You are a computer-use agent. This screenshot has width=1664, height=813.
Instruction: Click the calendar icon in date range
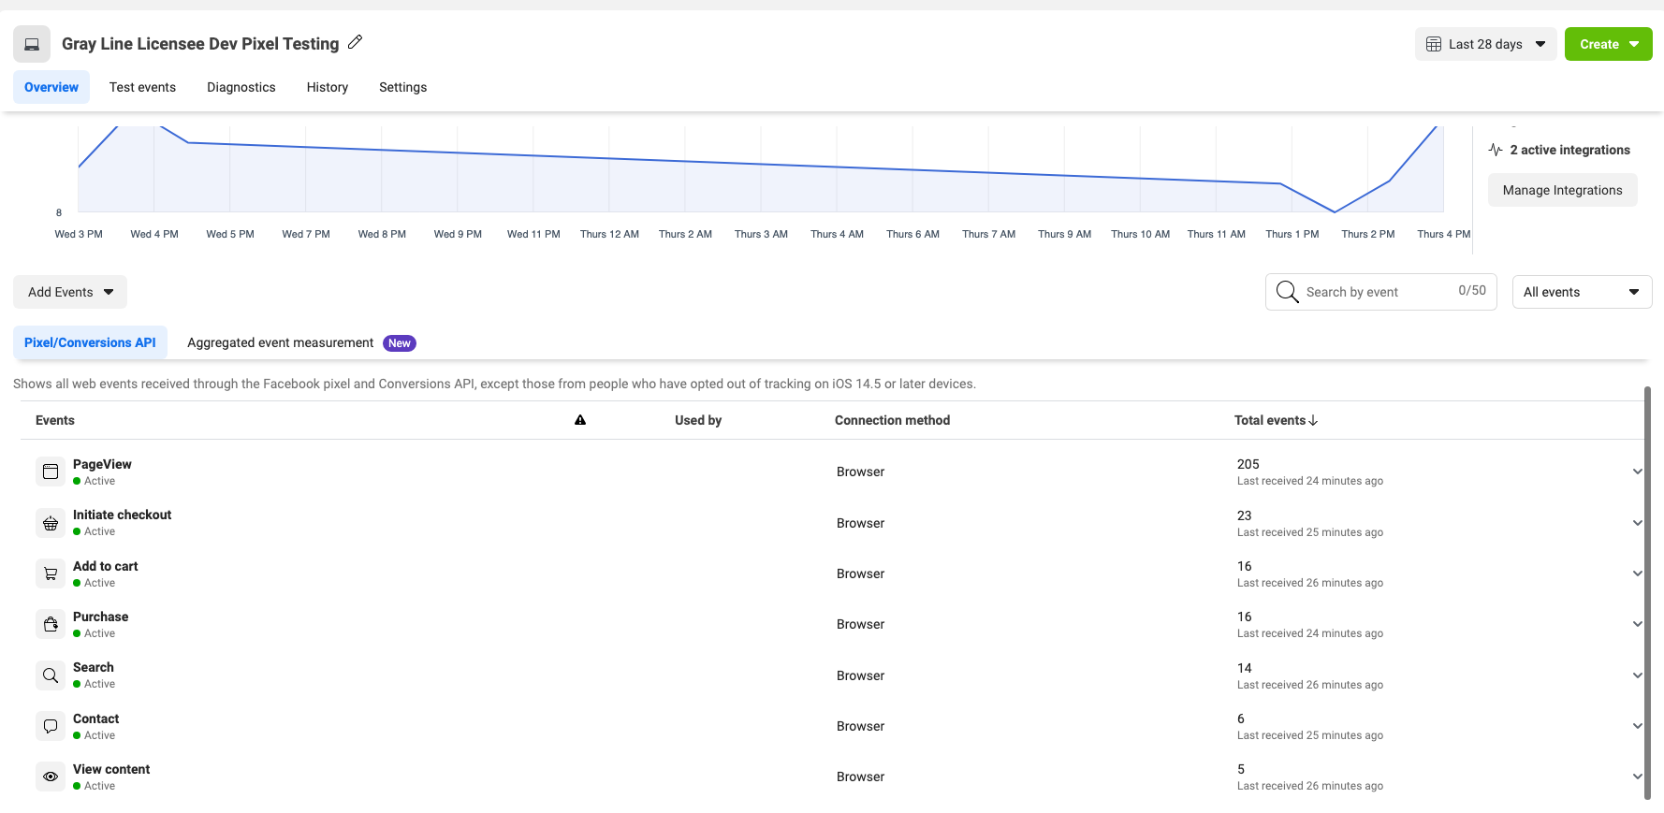1434,44
